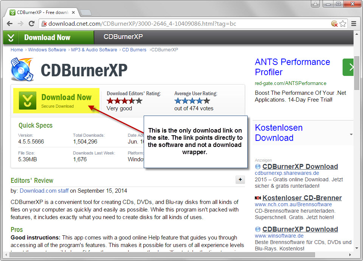Image resolution: width=363 pixels, height=261 pixels.
Task: Click the blocked cookies icon in address bar
Action: (x=334, y=23)
